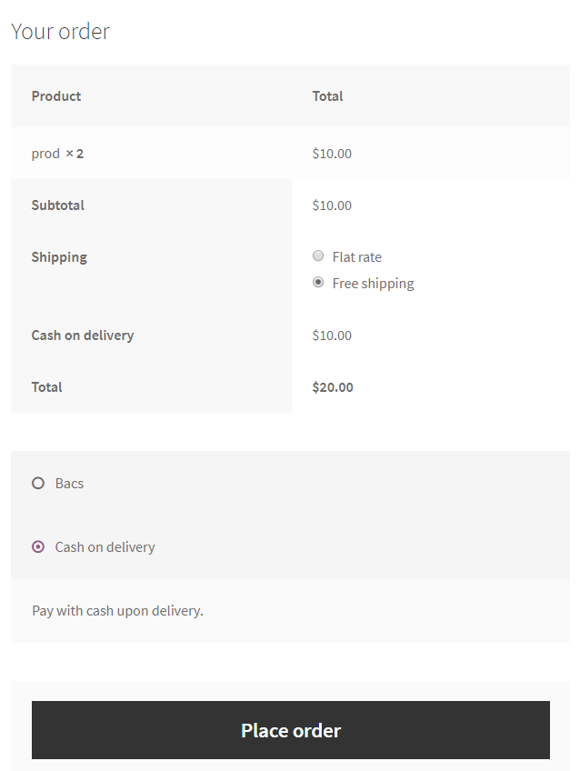Screen dimensions: 580x771
Task: Click the Subtotal amount $10.00
Action: click(332, 205)
